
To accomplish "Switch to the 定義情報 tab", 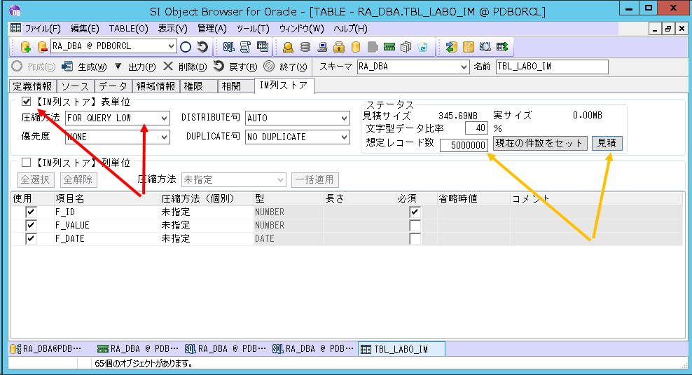I will (x=32, y=86).
